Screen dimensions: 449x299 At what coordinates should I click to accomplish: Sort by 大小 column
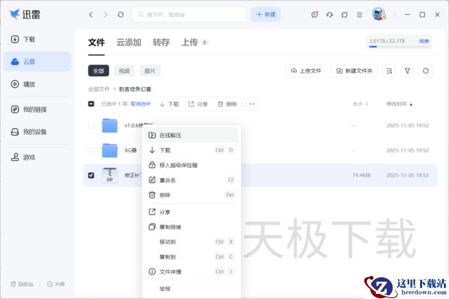[360, 104]
